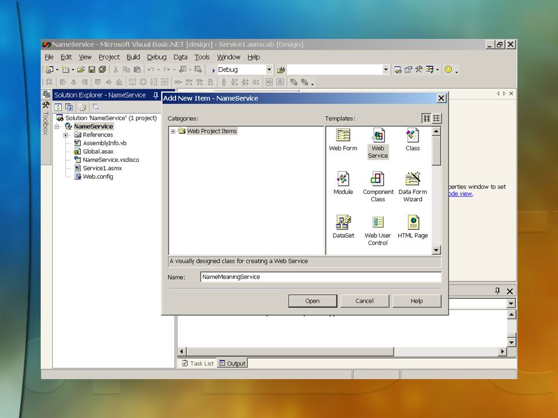Click the Open File toolbar icon

[x=81, y=70]
